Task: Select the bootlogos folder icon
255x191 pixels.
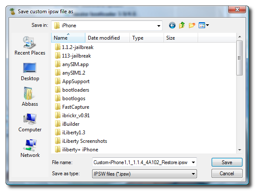Action: (58, 98)
